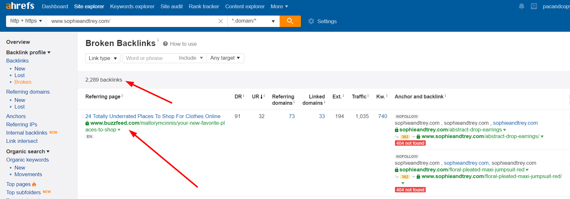570x199 pixels.
Task: Open Settings via the gear icon
Action: tap(311, 21)
